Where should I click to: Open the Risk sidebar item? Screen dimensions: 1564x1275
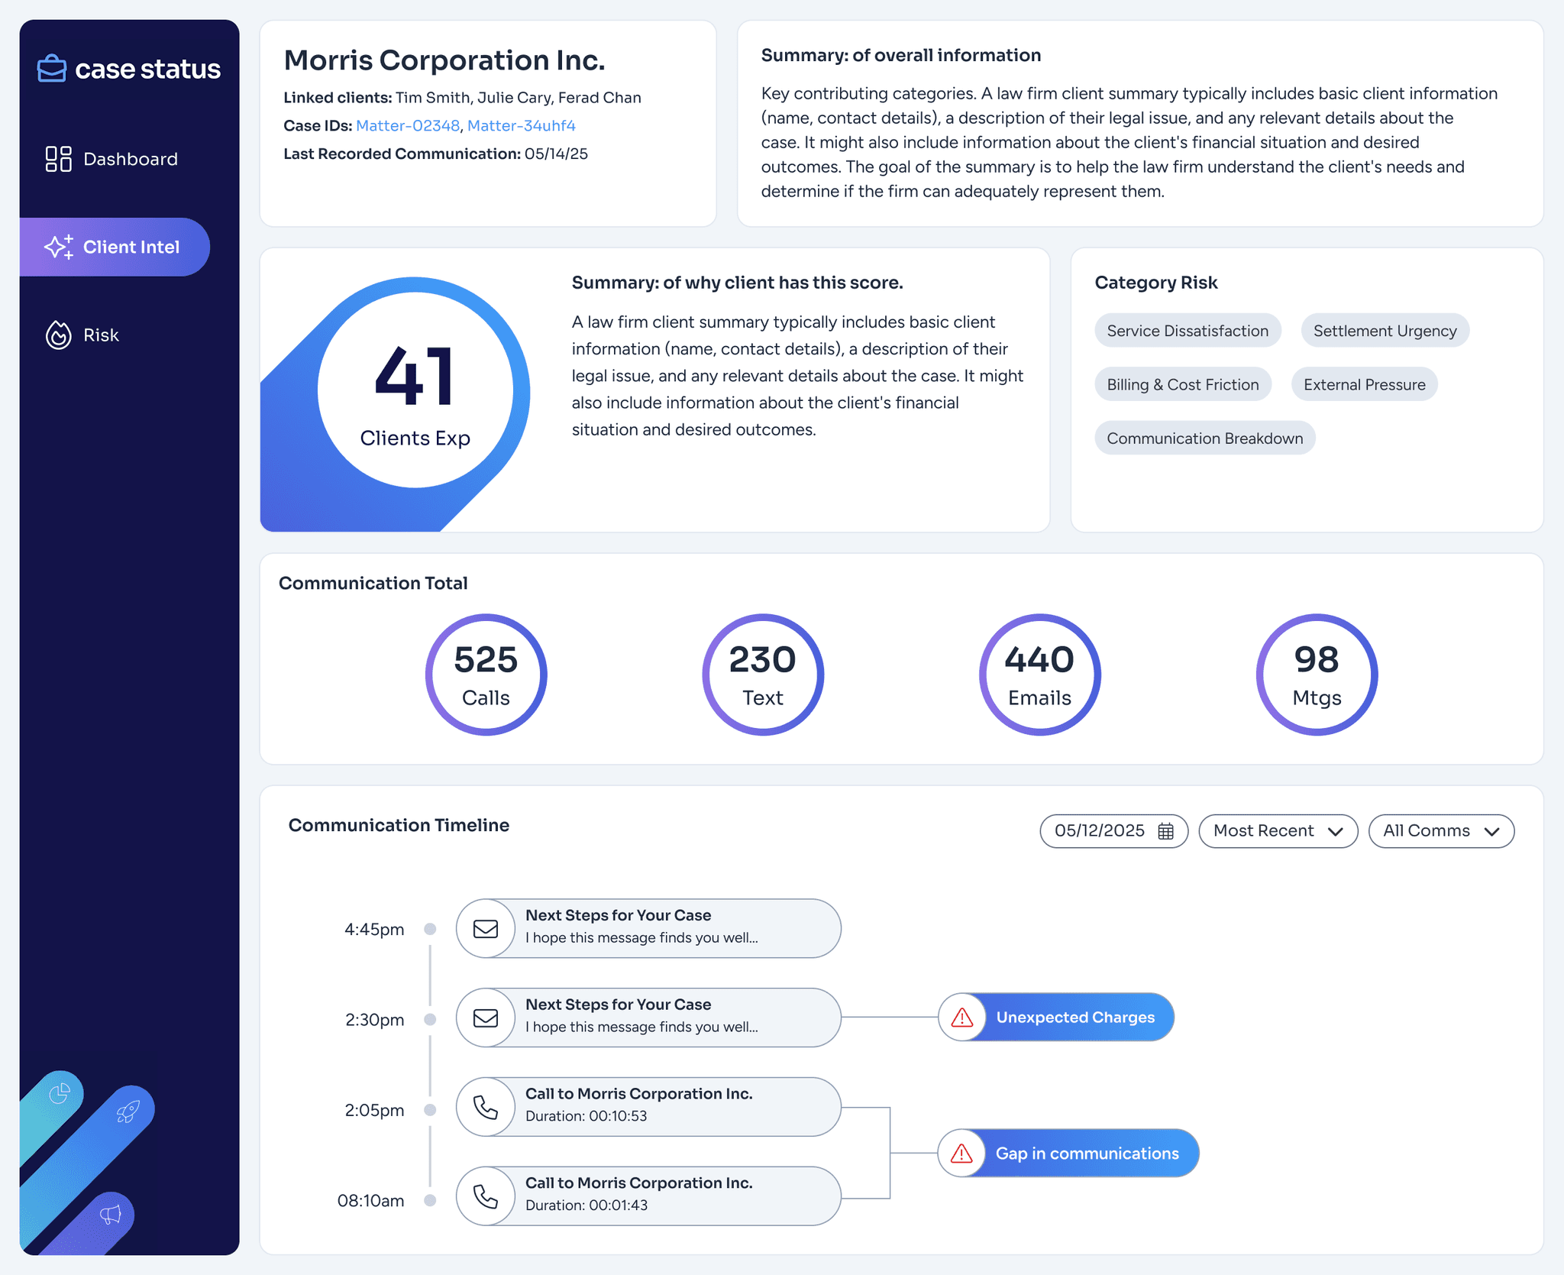[x=101, y=335]
